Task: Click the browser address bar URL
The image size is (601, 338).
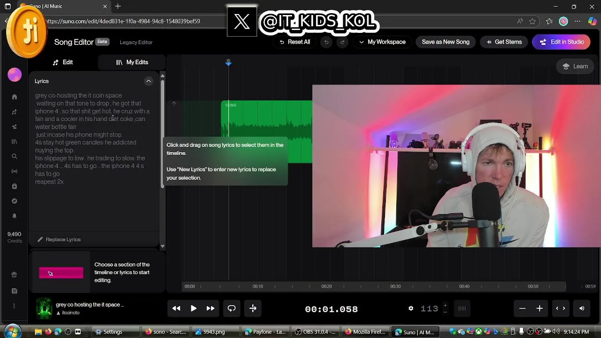Action: pyautogui.click(x=123, y=21)
